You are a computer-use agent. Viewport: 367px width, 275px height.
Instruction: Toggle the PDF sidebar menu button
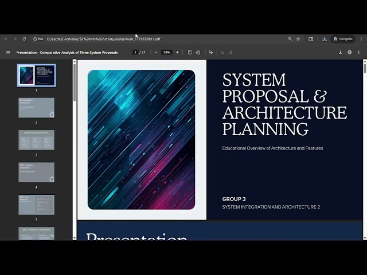point(8,52)
